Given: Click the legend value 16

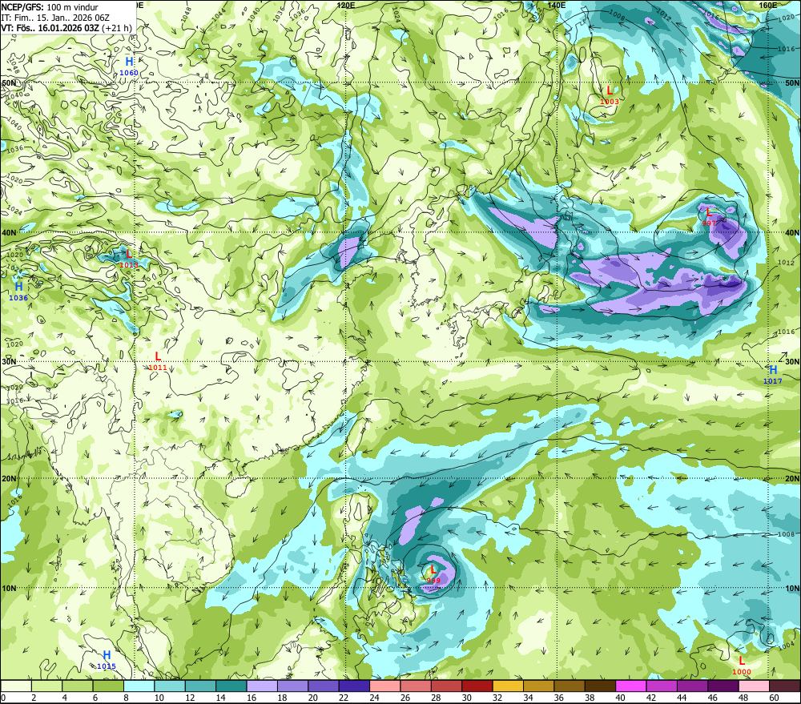Looking at the screenshot, I should (x=252, y=698).
